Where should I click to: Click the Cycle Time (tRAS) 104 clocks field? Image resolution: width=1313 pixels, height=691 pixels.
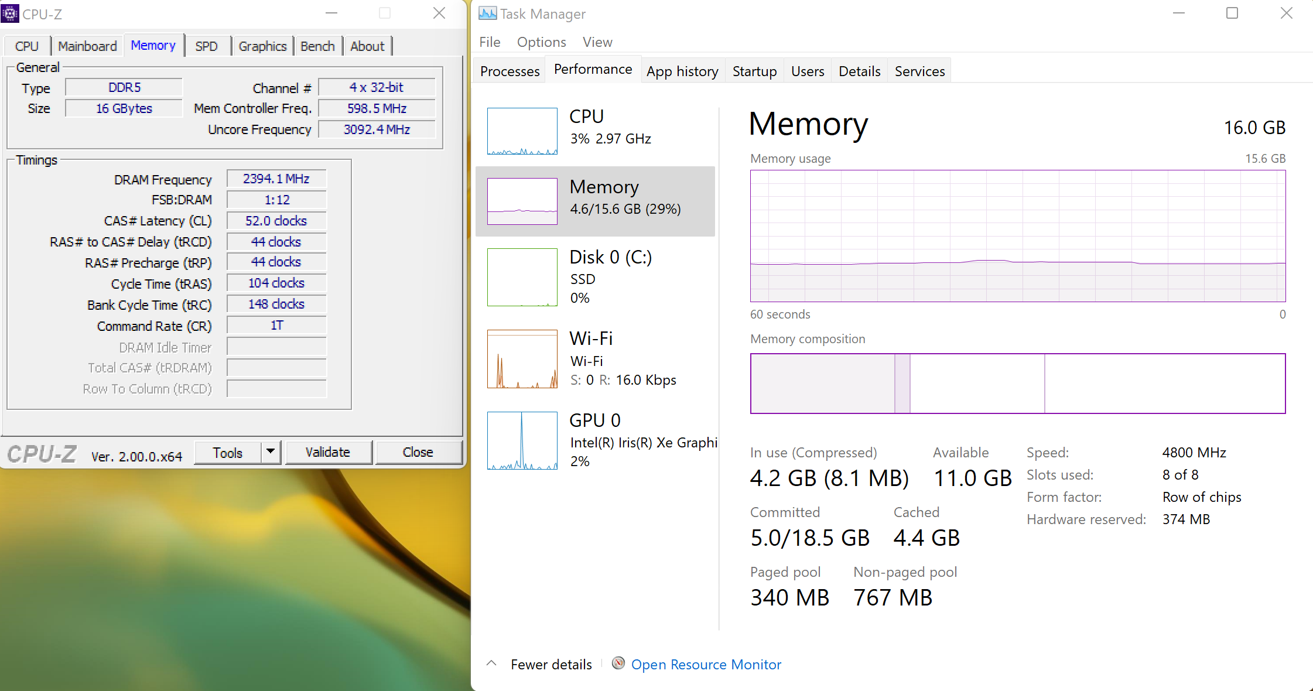point(276,283)
